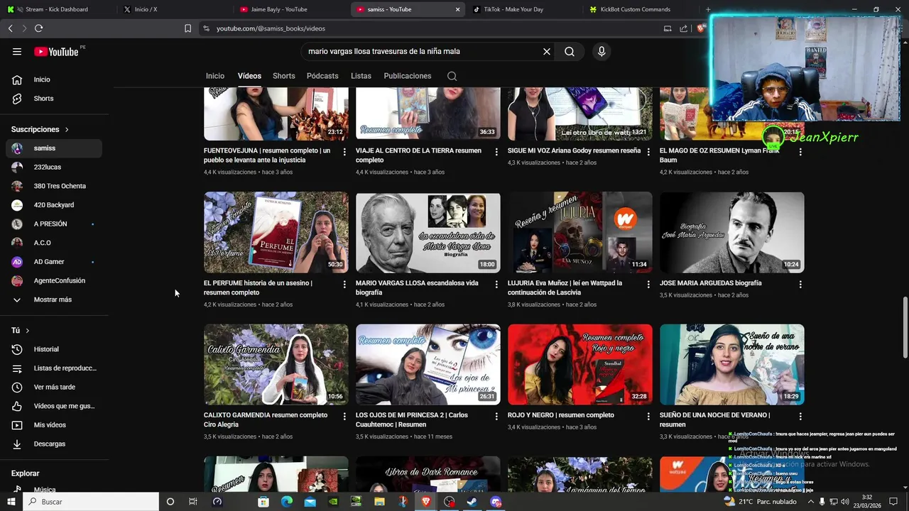Open more options for LOS OJOS DE MI PRINCESA video
Screen dimensions: 909x511
coord(496,416)
